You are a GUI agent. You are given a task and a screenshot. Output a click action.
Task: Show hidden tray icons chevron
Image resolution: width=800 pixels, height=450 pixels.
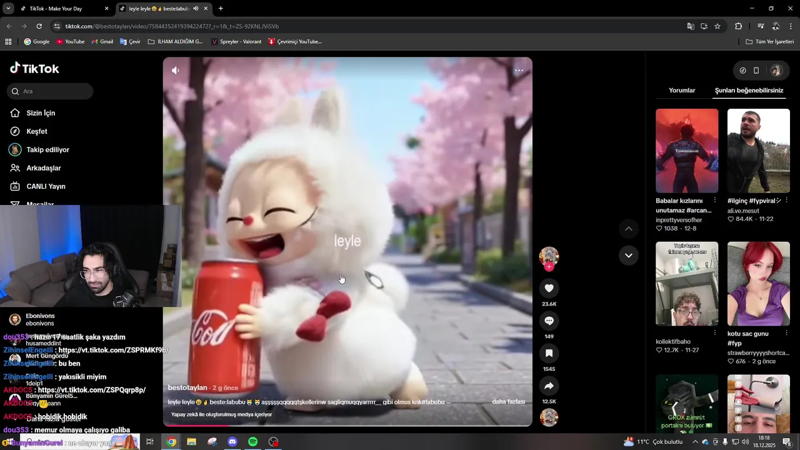click(x=695, y=442)
